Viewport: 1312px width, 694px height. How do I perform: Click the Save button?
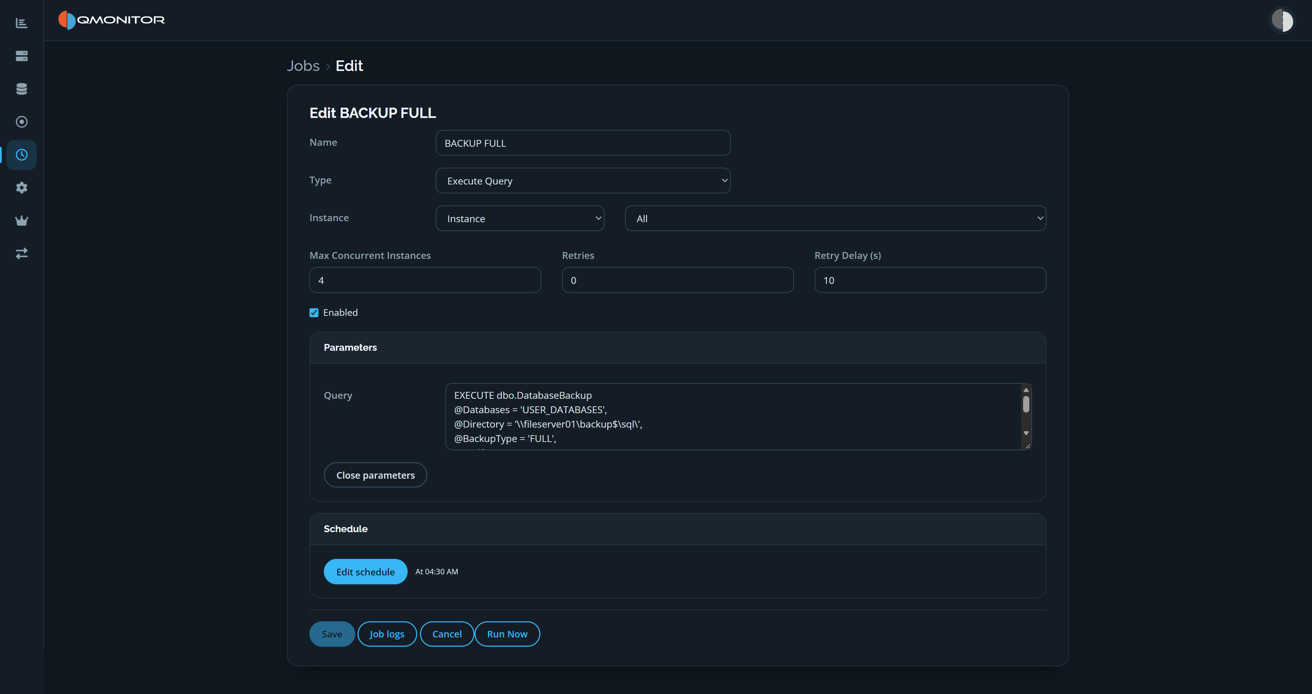[x=331, y=634]
